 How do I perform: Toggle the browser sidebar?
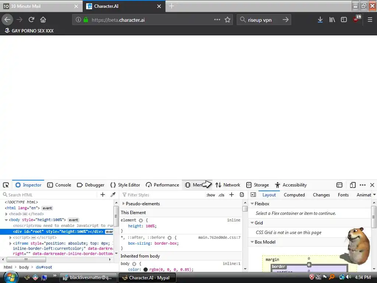tap(344, 20)
